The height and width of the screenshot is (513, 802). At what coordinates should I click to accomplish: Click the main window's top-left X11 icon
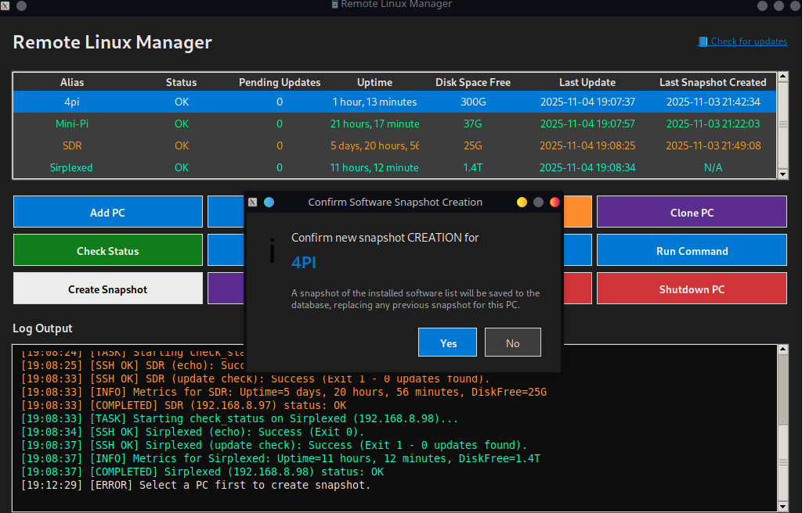point(5,5)
